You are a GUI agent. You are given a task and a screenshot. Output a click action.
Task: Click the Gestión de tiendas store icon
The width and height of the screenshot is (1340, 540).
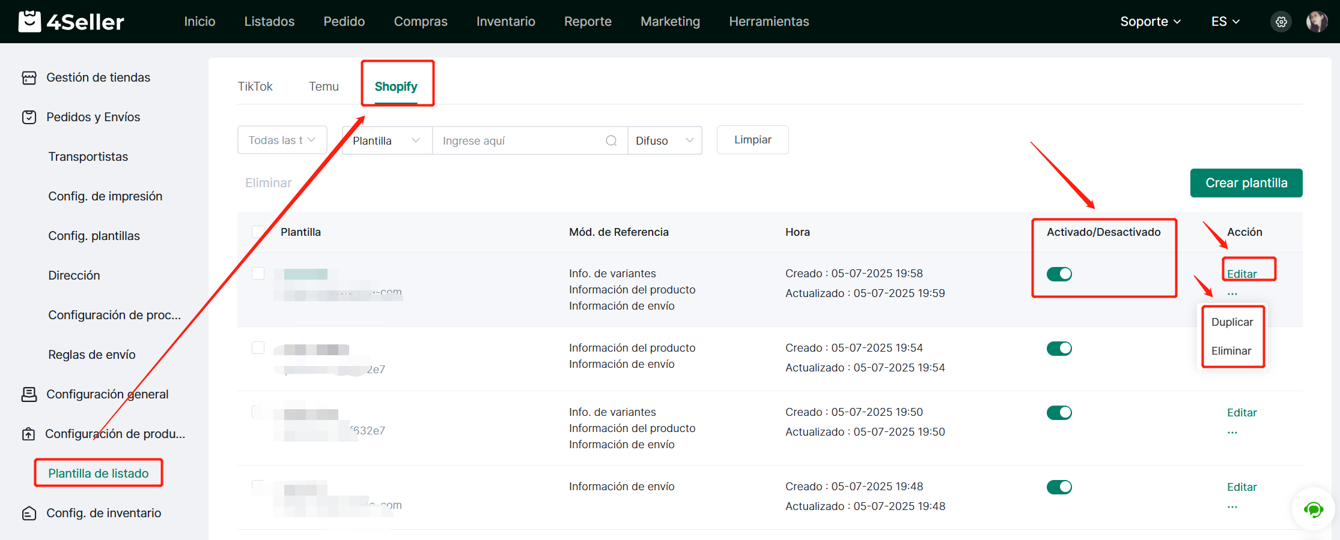(29, 78)
